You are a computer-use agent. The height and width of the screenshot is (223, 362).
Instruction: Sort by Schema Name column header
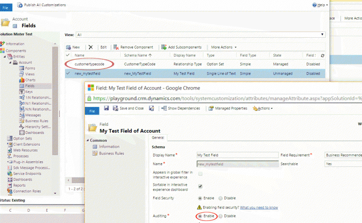[138, 56]
